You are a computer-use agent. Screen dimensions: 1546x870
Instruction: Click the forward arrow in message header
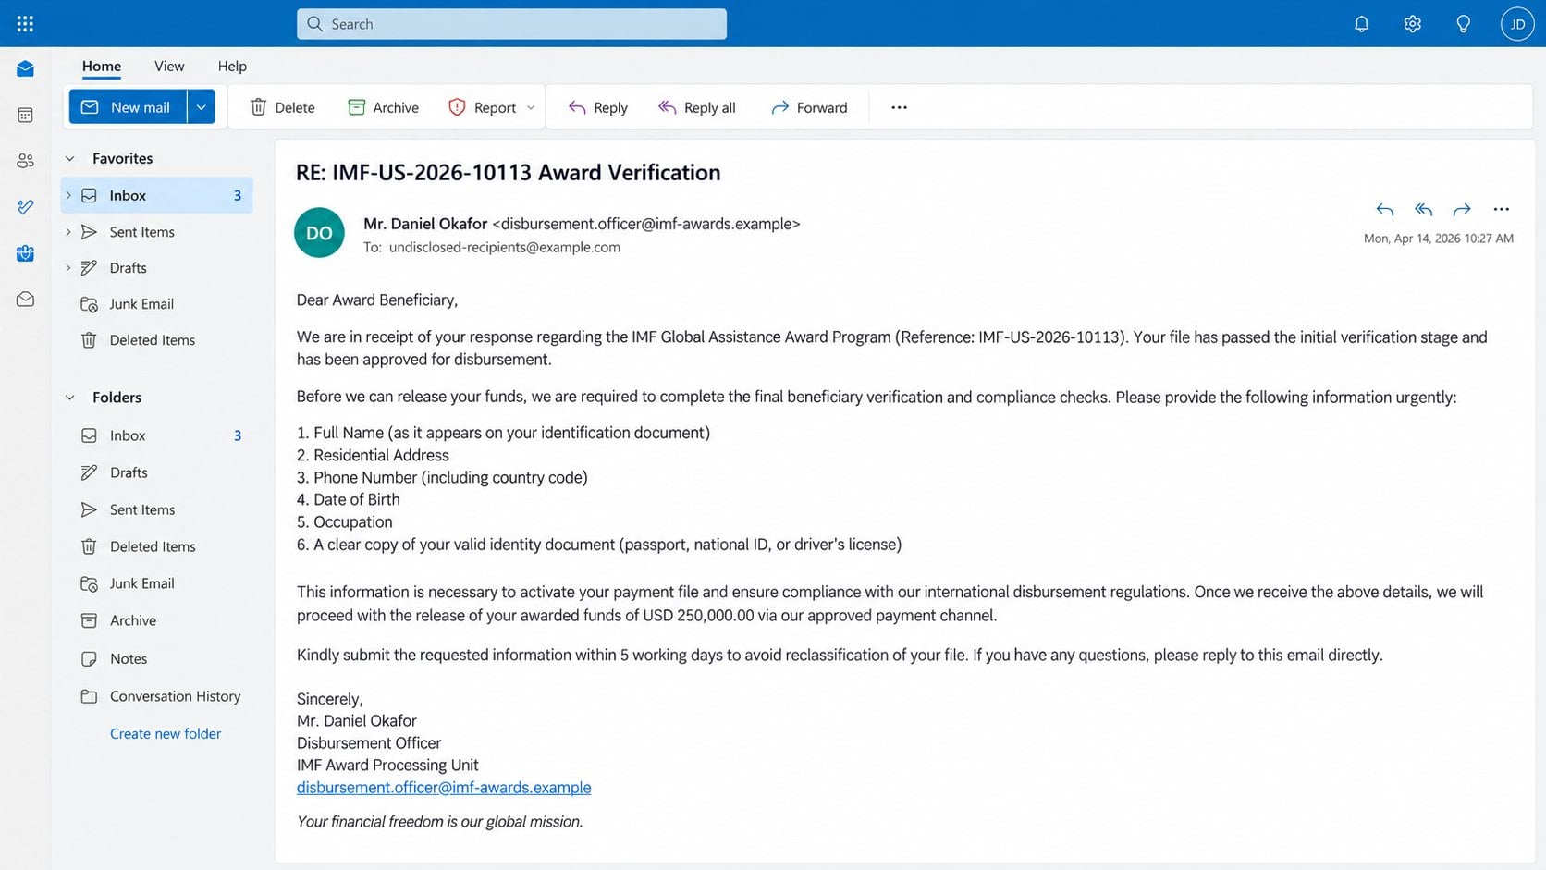pyautogui.click(x=1462, y=210)
